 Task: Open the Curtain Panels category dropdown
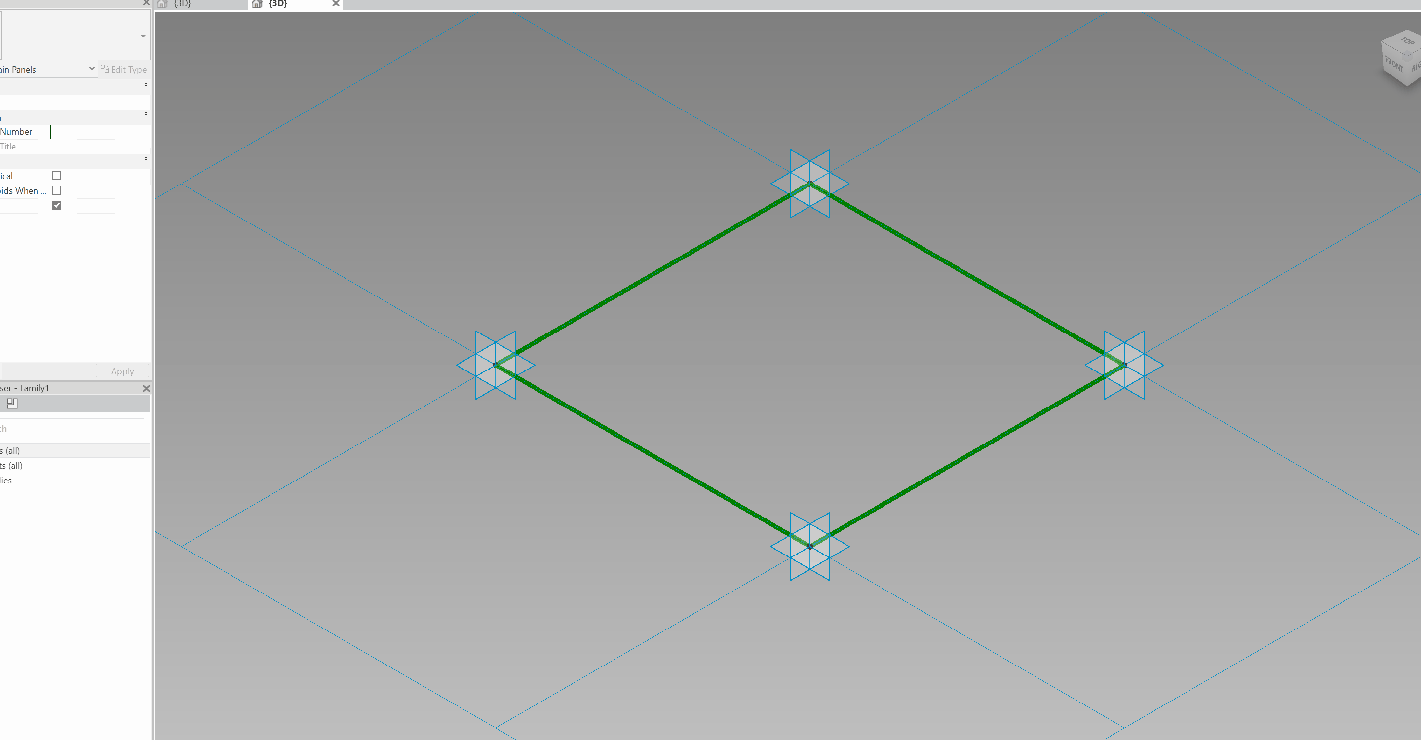[92, 69]
